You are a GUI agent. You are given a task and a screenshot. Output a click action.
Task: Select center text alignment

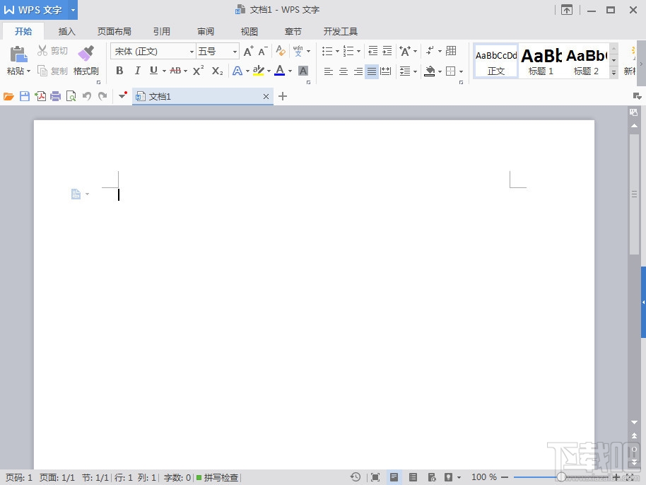click(x=343, y=71)
